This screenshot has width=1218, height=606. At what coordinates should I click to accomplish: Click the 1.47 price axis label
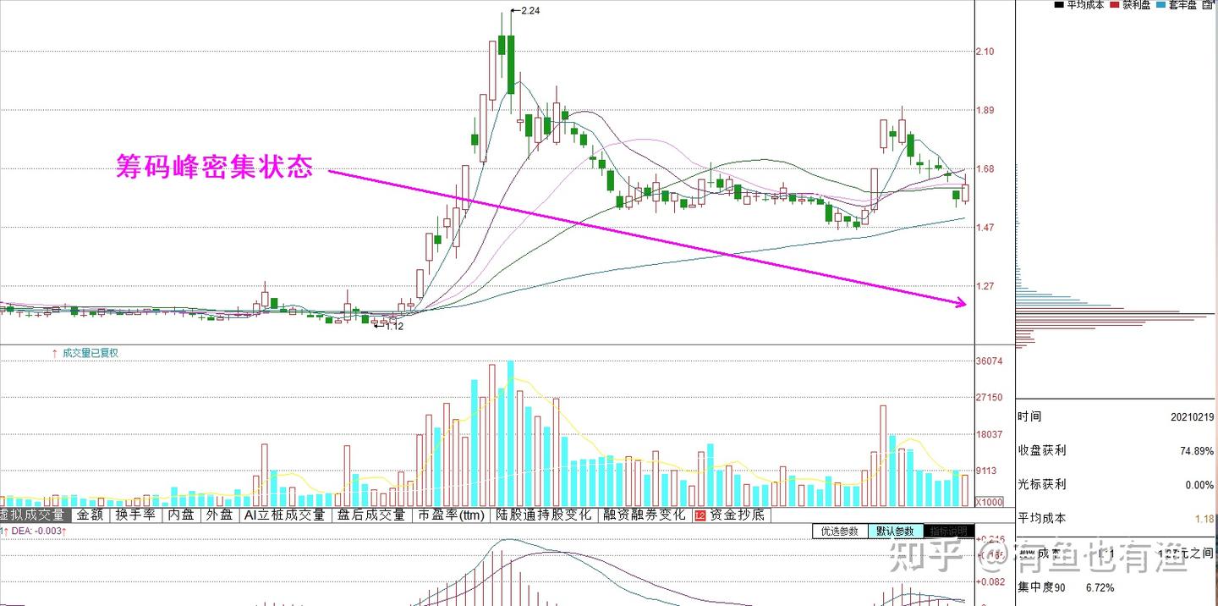[x=986, y=228]
